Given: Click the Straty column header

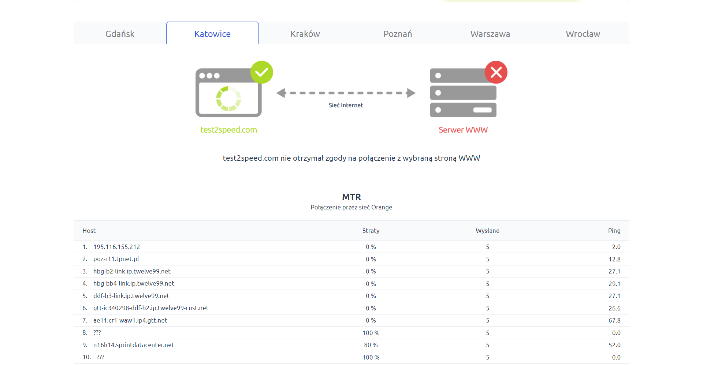Looking at the screenshot, I should pyautogui.click(x=371, y=231).
